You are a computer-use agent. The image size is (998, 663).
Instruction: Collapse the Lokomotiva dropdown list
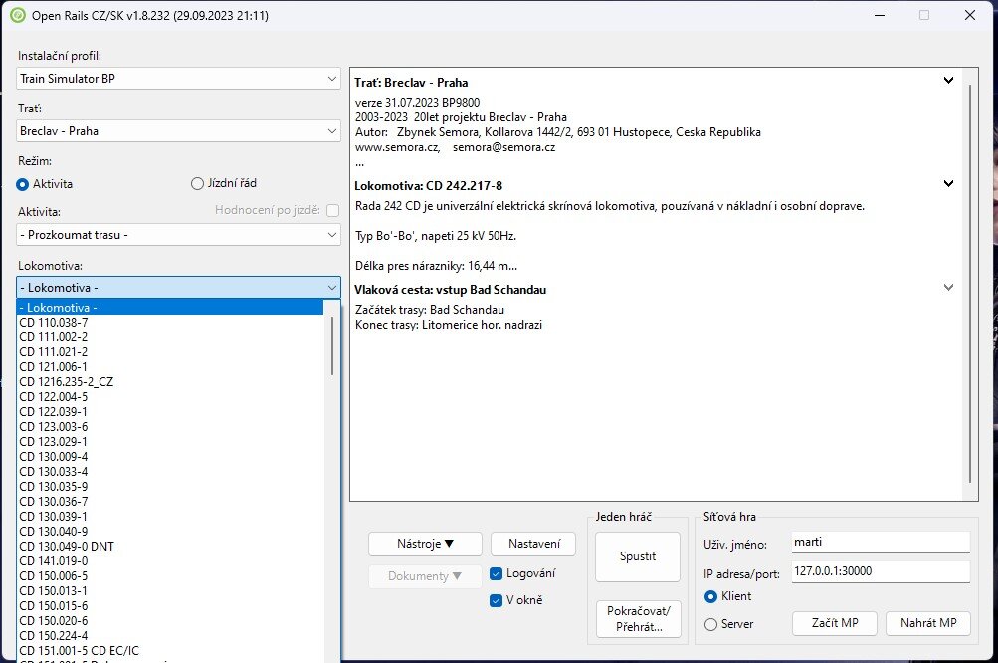pos(178,288)
